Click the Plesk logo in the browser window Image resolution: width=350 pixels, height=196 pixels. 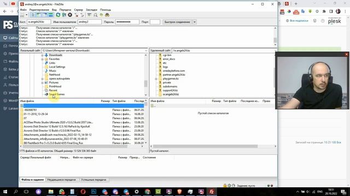(334, 21)
